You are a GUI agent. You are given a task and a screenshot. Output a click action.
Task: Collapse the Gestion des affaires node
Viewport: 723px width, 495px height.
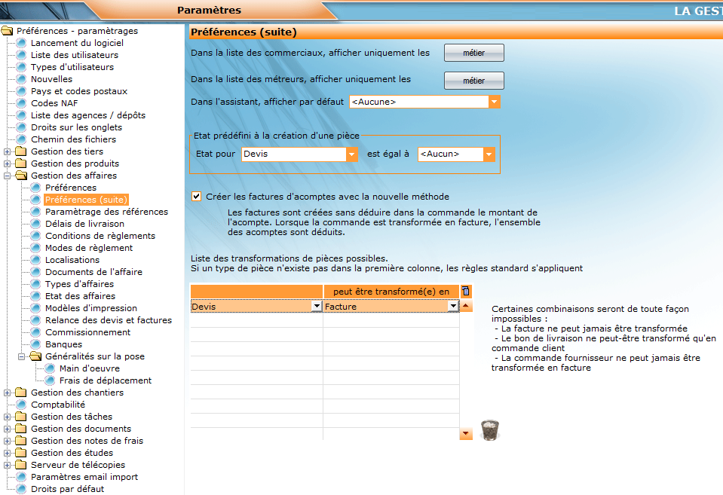(7, 176)
